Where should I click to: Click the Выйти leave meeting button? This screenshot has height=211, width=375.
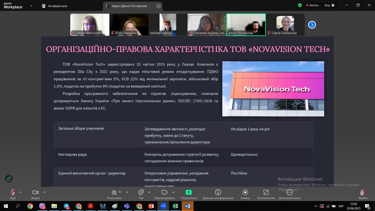(x=363, y=194)
